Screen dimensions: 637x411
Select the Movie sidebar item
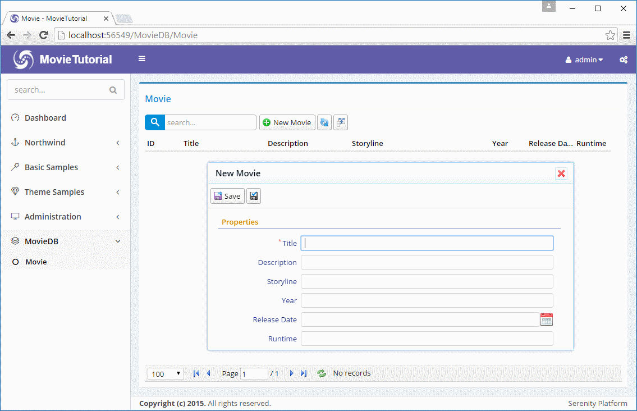click(36, 262)
